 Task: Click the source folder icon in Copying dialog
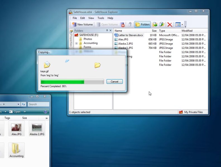(47, 65)
